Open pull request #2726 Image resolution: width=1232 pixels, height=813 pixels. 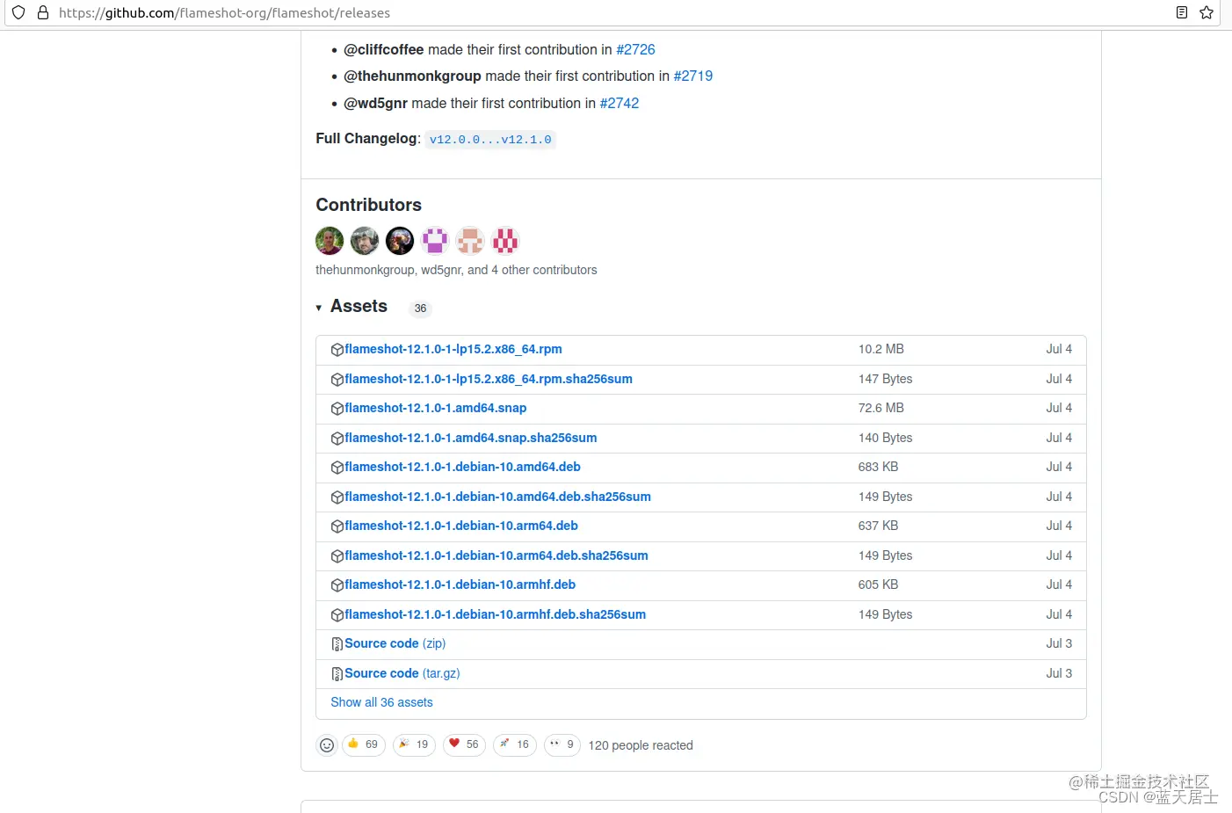click(635, 50)
